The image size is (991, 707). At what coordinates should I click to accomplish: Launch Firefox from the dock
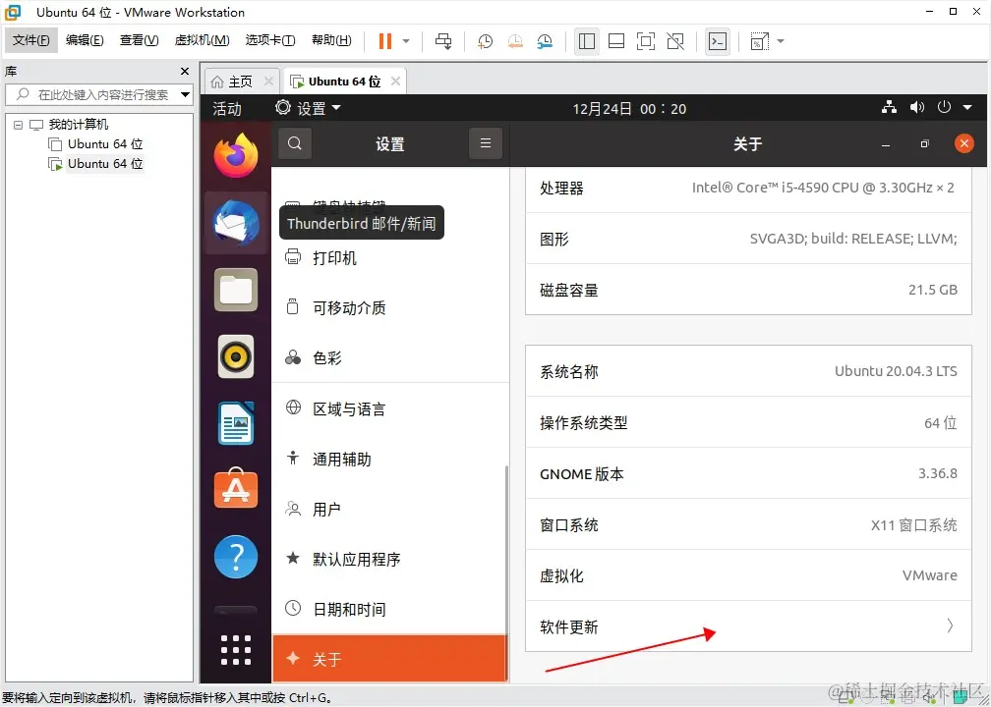pyautogui.click(x=236, y=155)
